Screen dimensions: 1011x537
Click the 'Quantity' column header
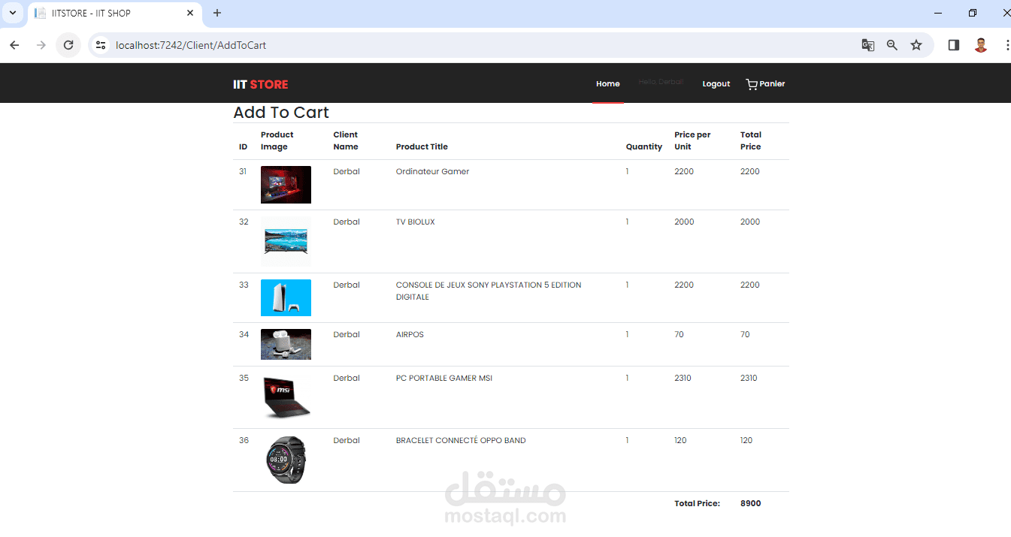point(644,146)
